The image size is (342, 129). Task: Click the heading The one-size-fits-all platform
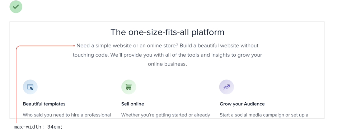coord(167,32)
